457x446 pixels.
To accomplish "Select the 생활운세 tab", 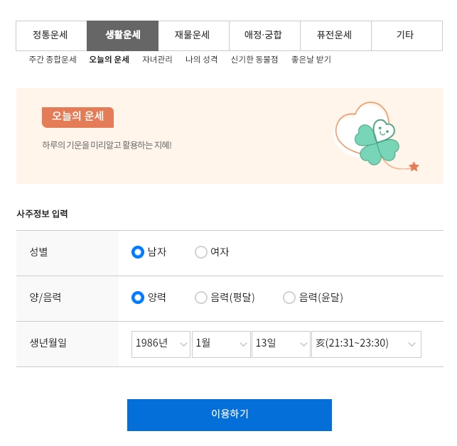I will [123, 36].
